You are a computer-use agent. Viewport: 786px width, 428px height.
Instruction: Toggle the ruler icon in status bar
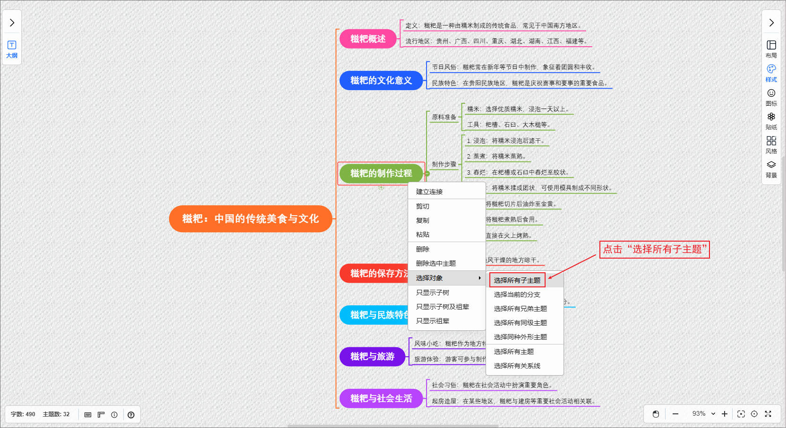(101, 415)
